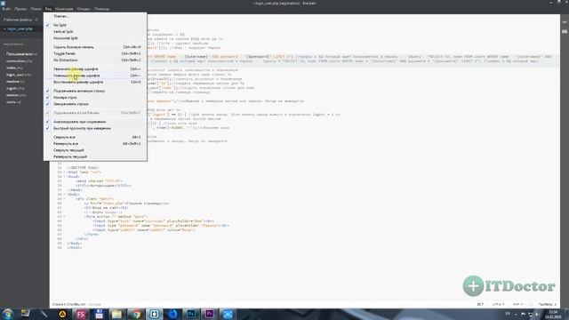569x320 pixels.
Task: Select login_user.php in working files
Action: tap(20, 28)
